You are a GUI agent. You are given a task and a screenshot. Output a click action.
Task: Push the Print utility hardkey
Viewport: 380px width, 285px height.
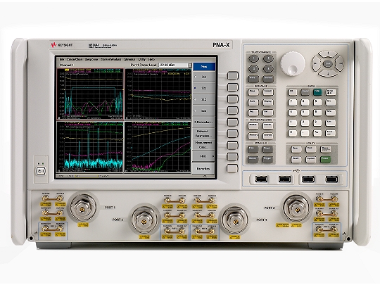click(x=311, y=149)
